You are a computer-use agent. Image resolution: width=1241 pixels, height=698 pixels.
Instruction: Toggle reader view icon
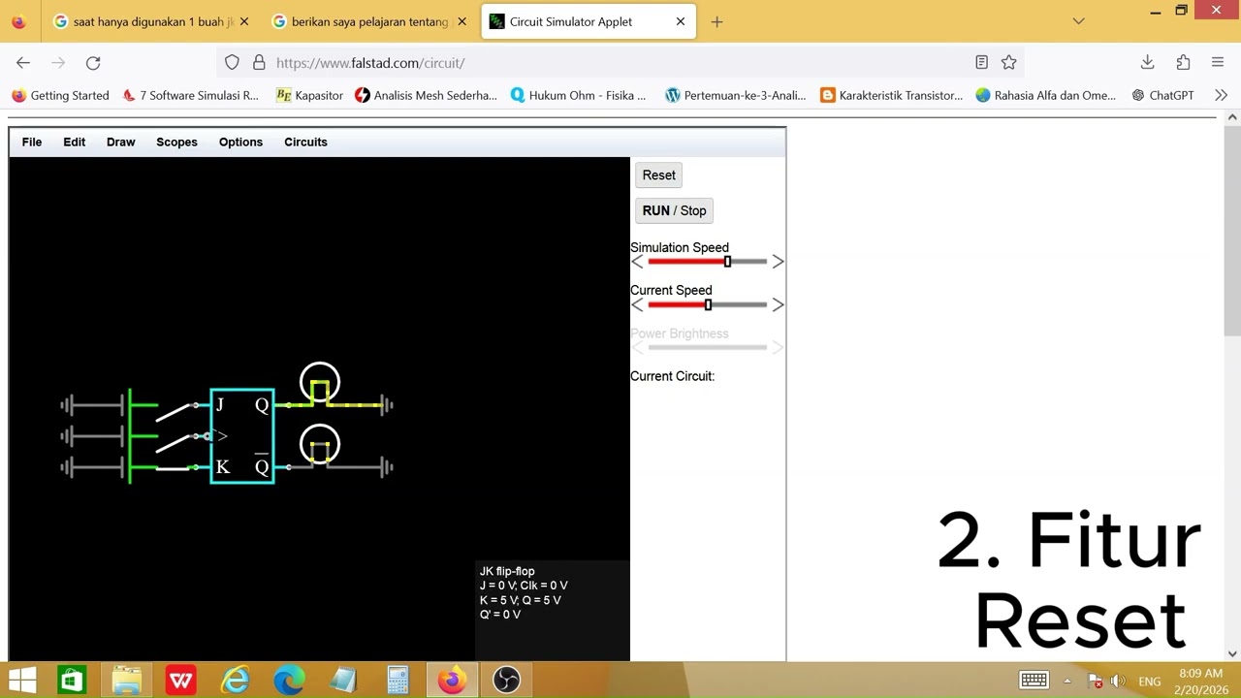click(981, 62)
